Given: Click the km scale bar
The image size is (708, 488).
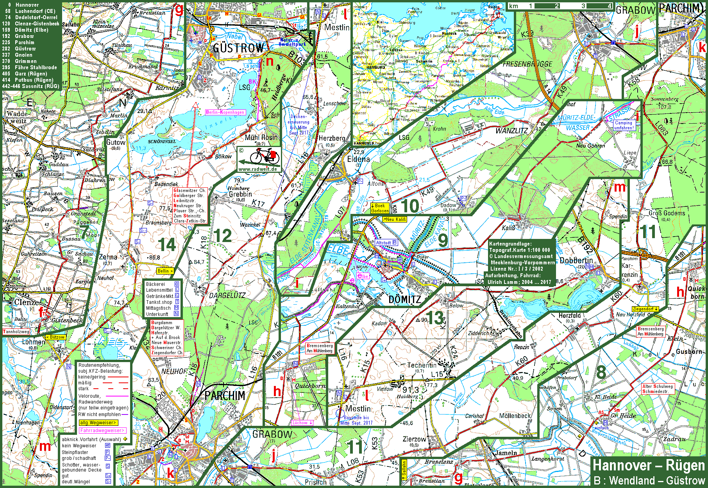Looking at the screenshot, I should pos(561,6).
